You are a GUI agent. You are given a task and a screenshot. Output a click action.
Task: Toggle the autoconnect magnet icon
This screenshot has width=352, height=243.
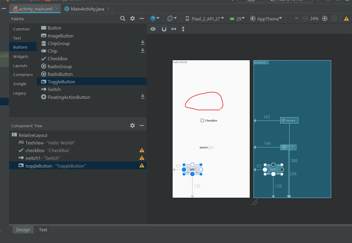164,29
